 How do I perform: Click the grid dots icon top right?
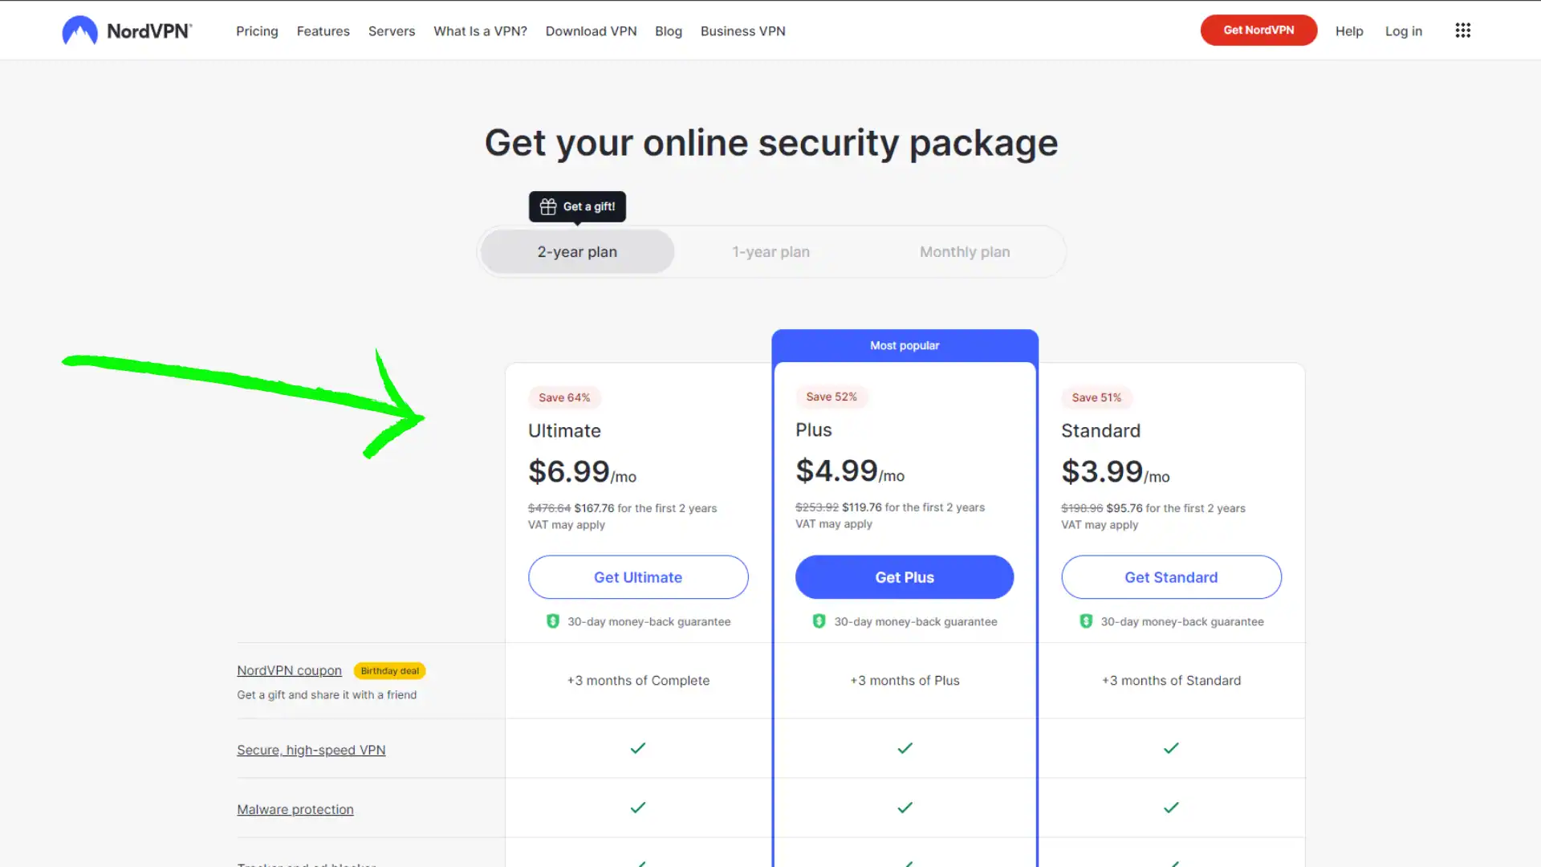coord(1462,30)
